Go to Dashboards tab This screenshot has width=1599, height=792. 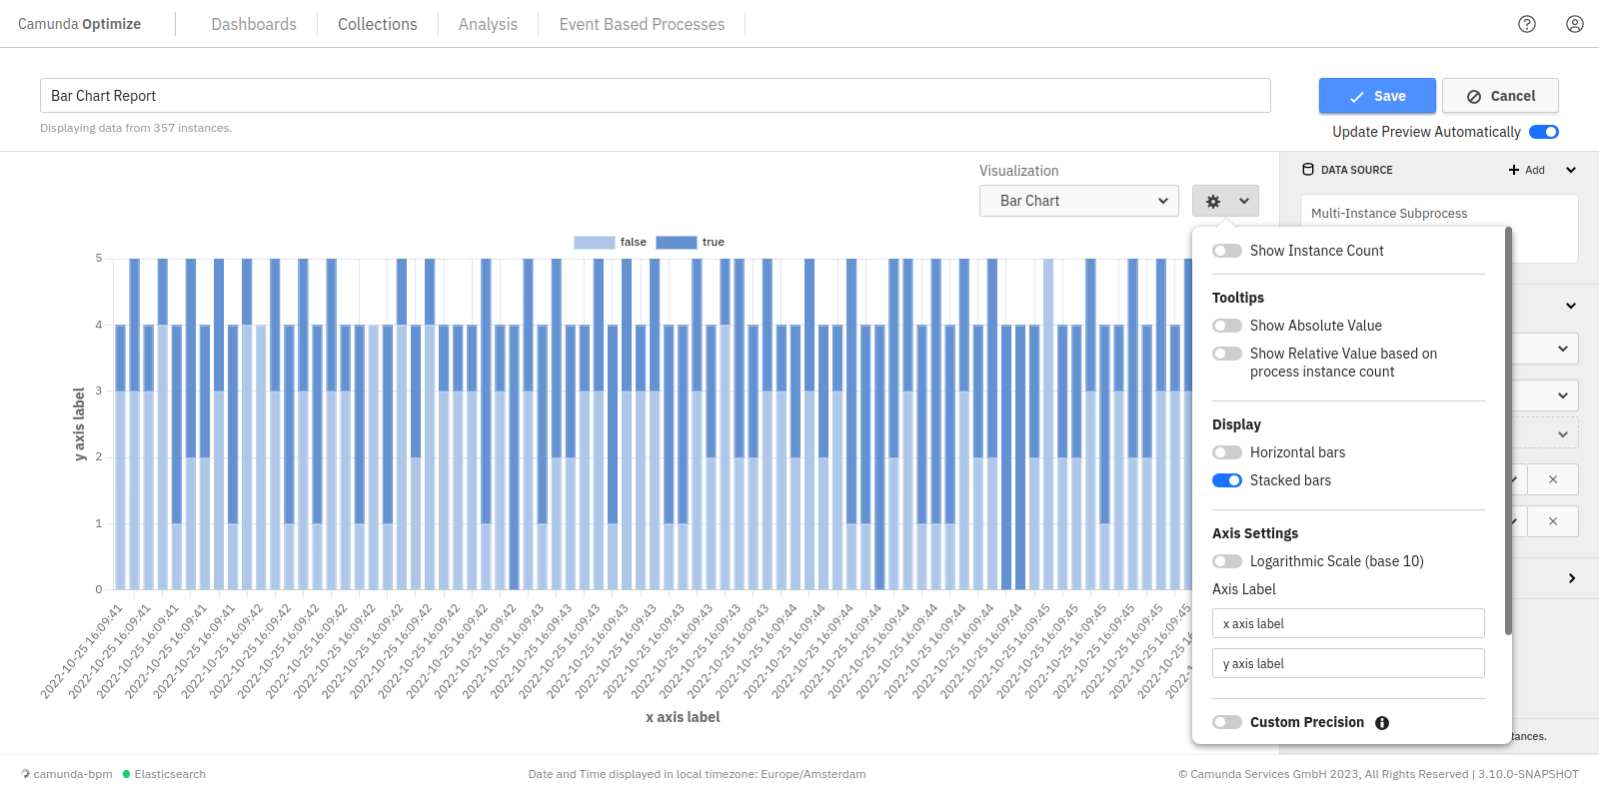(x=254, y=24)
